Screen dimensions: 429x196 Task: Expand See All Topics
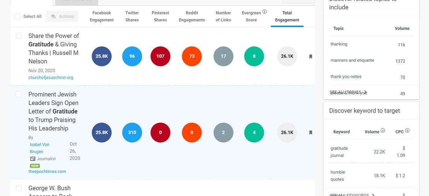point(348,92)
